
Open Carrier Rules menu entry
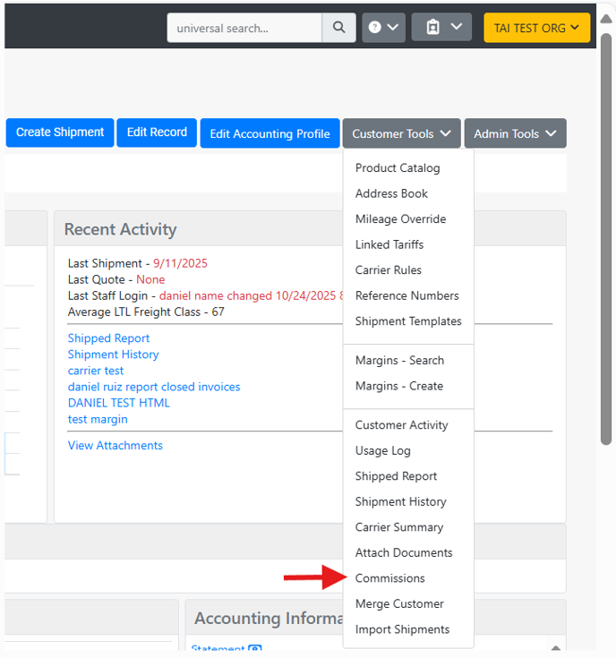click(388, 270)
